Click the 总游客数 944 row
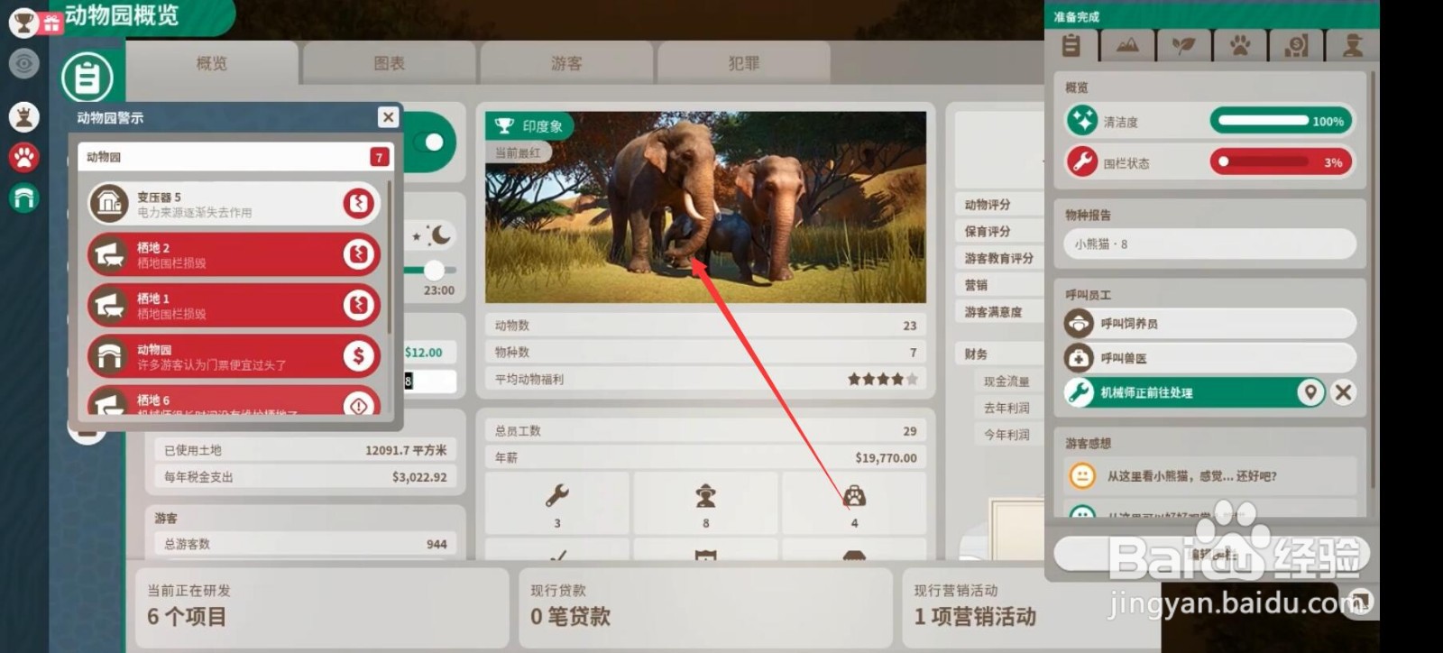The width and height of the screenshot is (1443, 653). pyautogui.click(x=305, y=544)
